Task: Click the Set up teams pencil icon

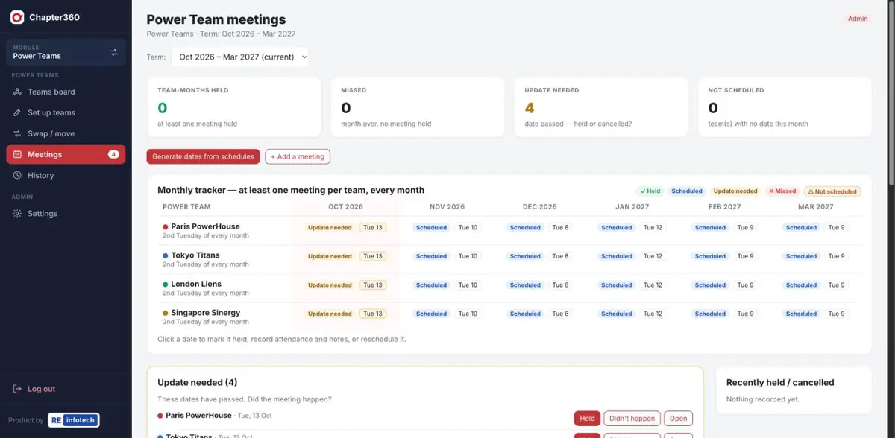Action: point(18,112)
